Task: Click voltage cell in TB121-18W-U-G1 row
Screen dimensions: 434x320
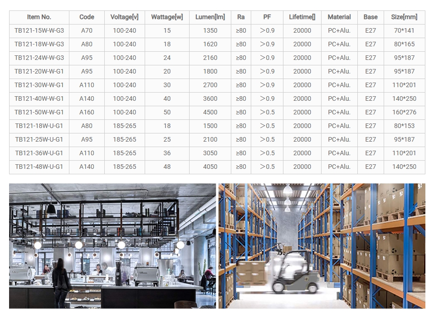Action: tap(125, 126)
